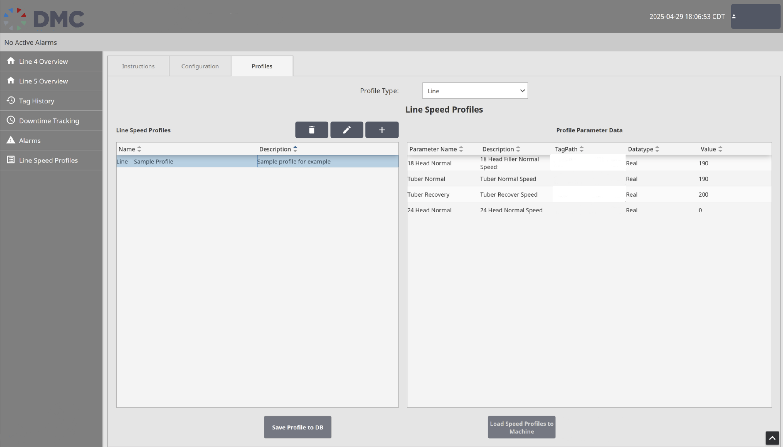
Task: Click Real datatype in 24 Head Normal row
Action: pos(632,210)
